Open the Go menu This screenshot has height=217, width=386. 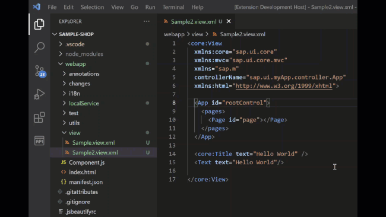(134, 7)
